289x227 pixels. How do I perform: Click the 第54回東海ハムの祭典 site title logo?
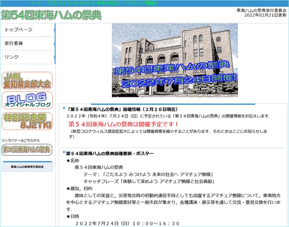pos(51,15)
